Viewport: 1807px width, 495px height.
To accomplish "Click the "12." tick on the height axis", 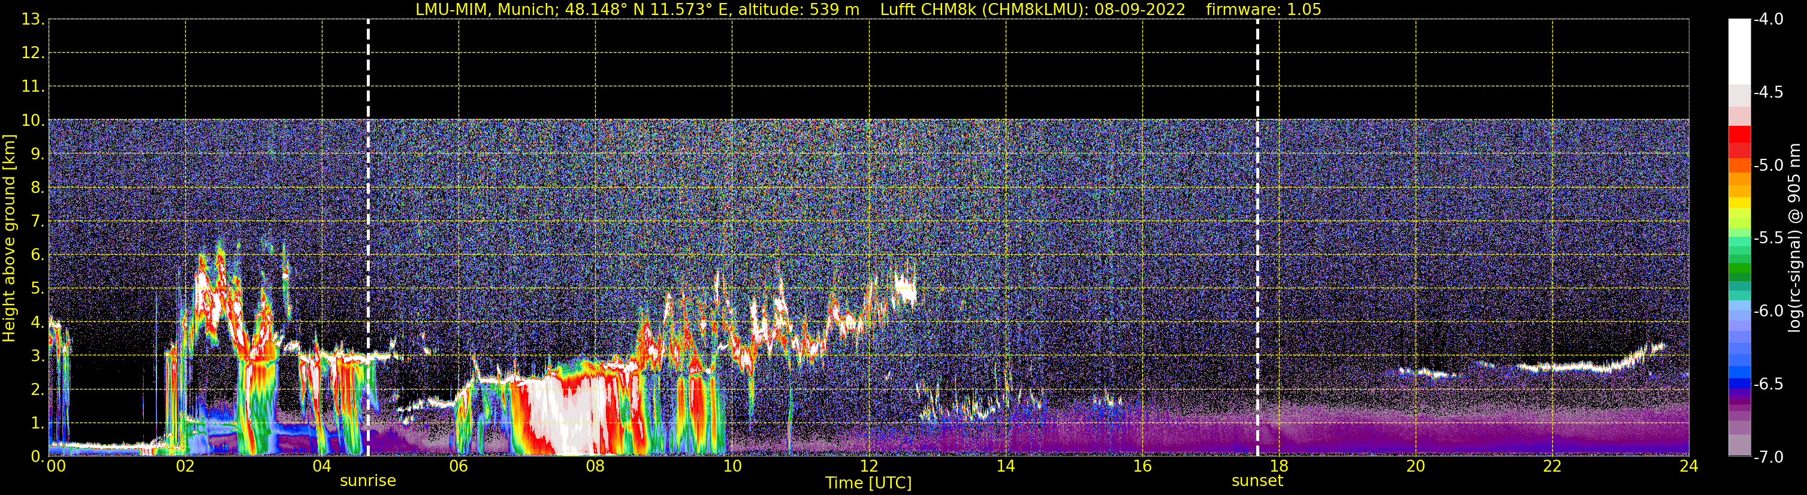I will [32, 53].
